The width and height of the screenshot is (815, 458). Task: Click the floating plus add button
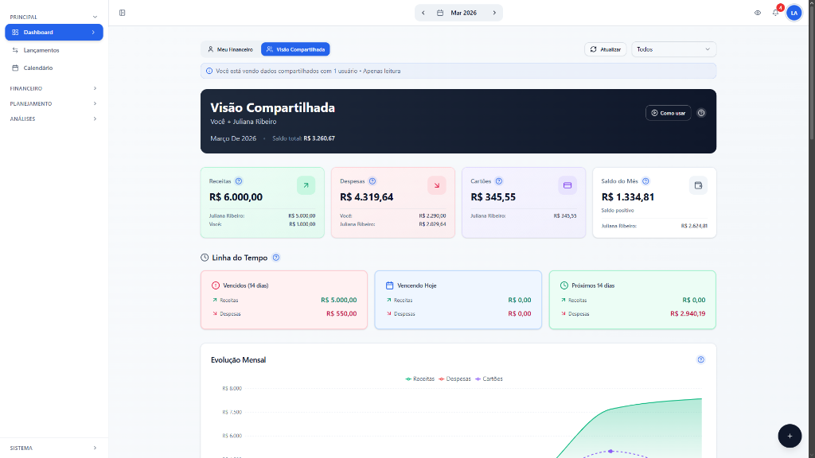tap(790, 437)
